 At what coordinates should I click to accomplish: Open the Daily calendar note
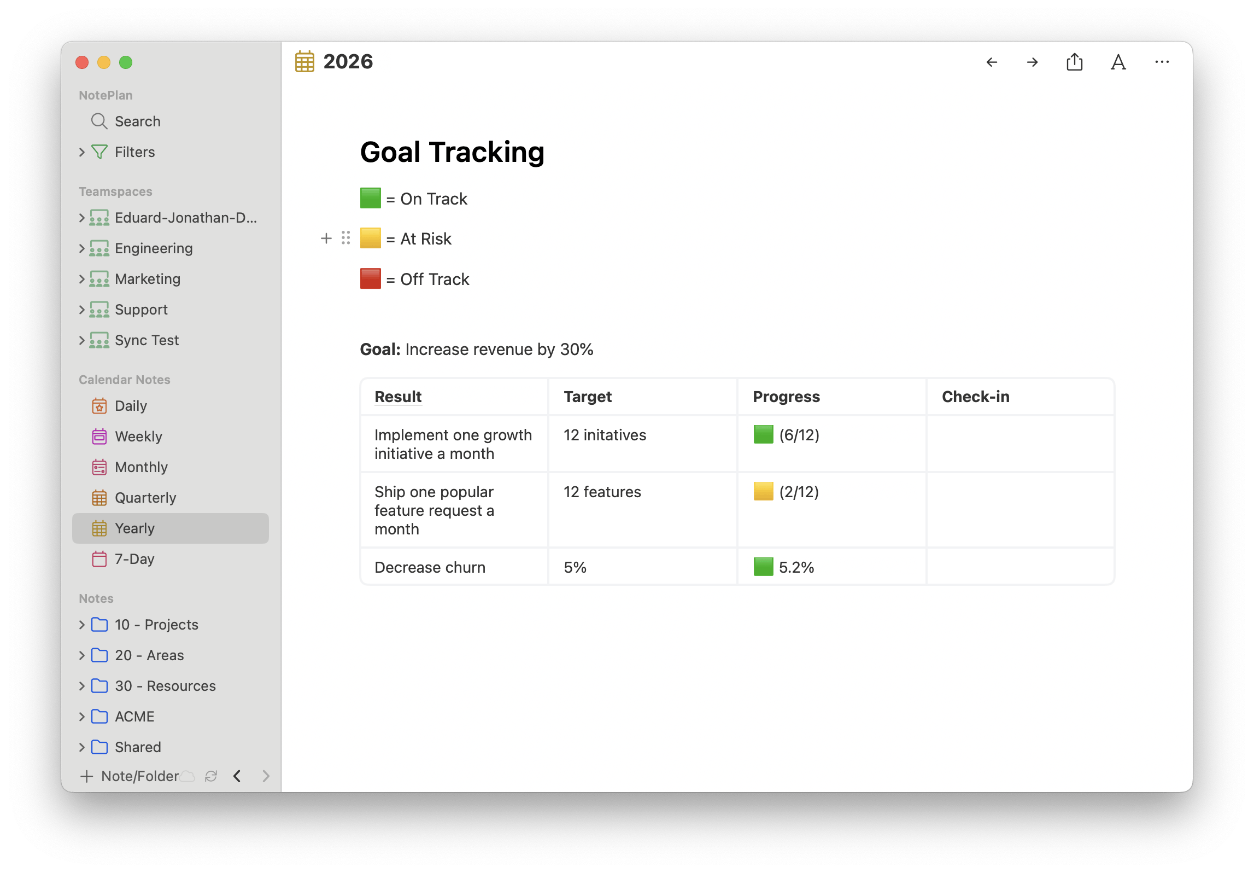click(x=131, y=406)
